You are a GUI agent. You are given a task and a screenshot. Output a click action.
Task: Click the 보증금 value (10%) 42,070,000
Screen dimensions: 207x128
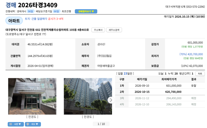pyautogui.click(x=192, y=66)
